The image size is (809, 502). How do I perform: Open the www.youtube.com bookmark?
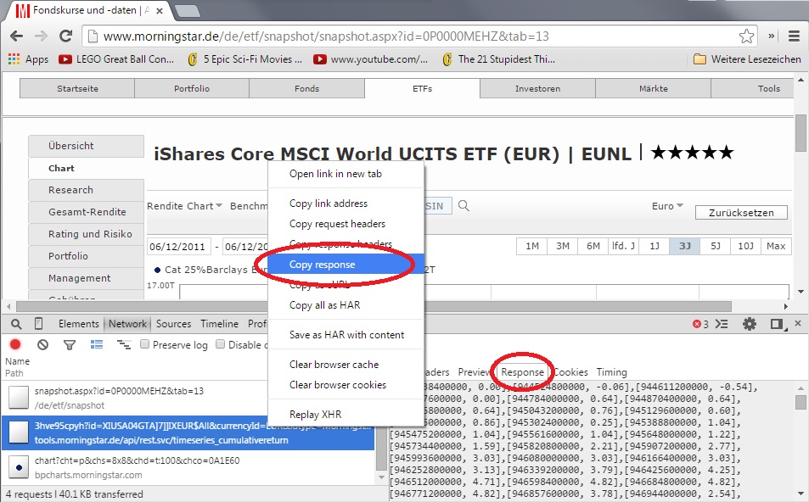pos(370,59)
